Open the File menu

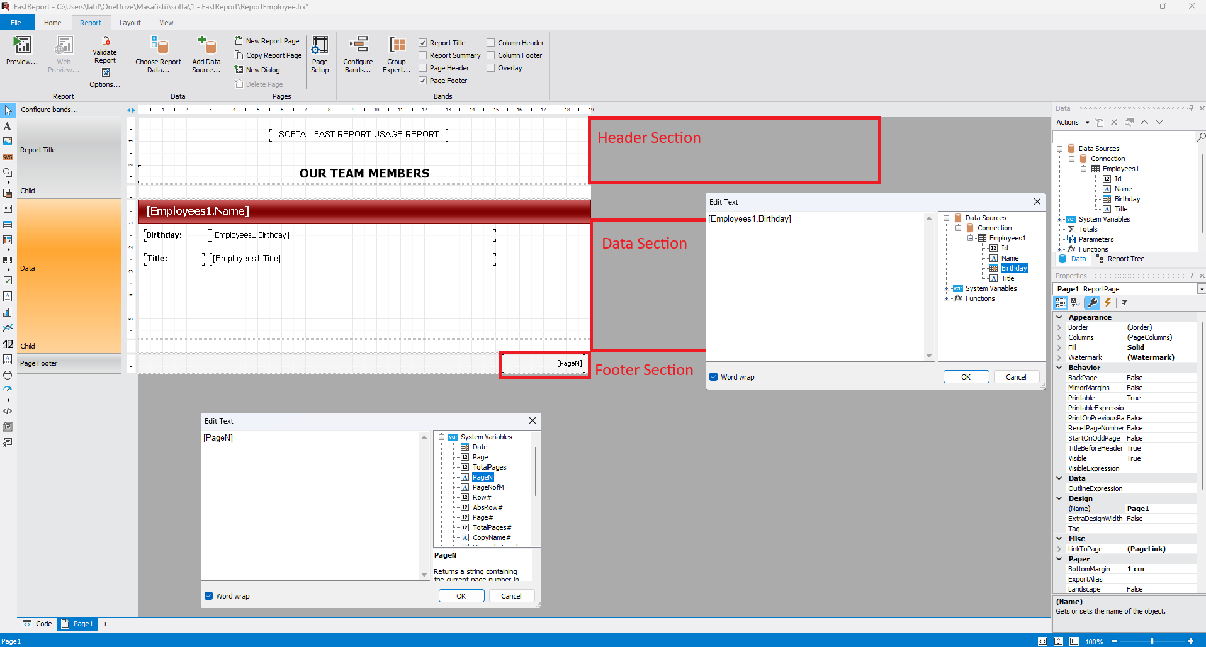pyautogui.click(x=16, y=23)
